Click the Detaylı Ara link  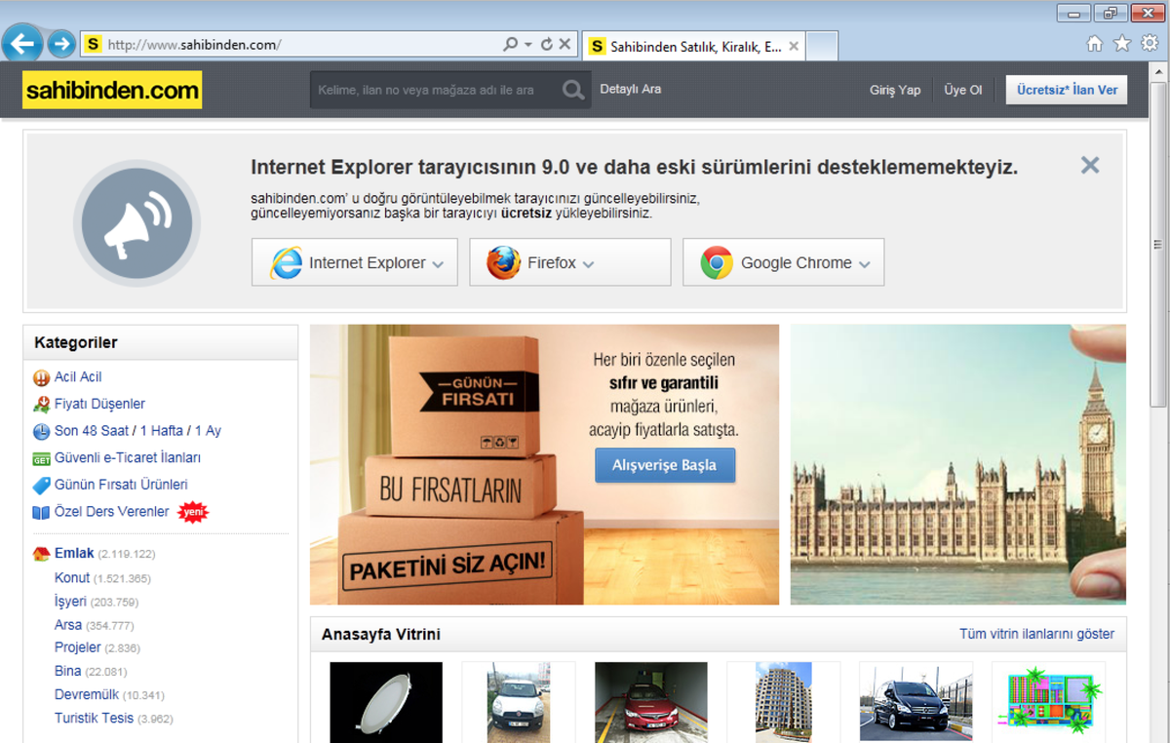click(631, 89)
